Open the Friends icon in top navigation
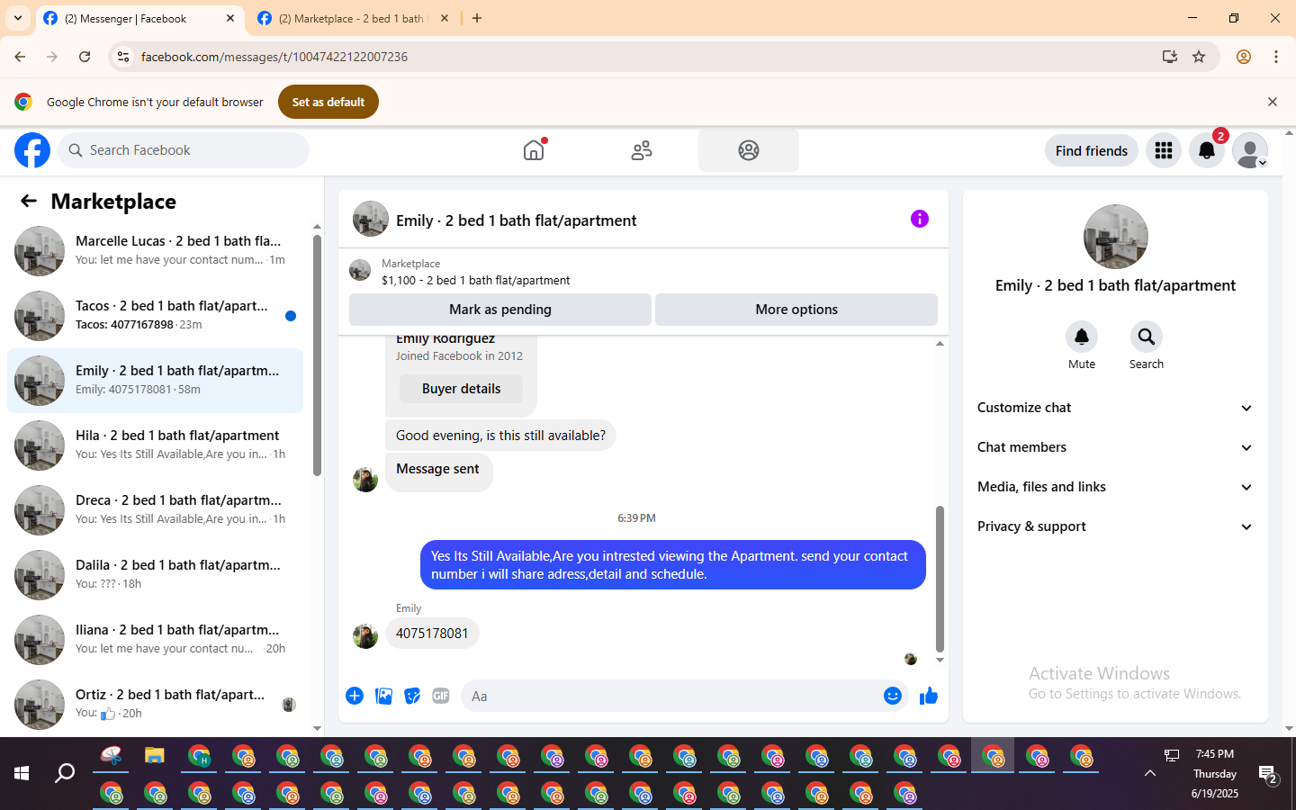This screenshot has width=1296, height=810. [x=642, y=149]
